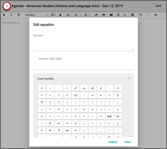Insert the integral symbol

click(x=118, y=123)
